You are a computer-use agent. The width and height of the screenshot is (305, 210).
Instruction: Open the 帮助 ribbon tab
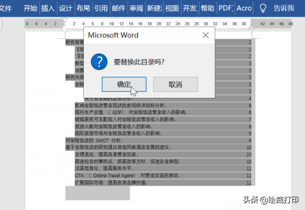point(207,8)
